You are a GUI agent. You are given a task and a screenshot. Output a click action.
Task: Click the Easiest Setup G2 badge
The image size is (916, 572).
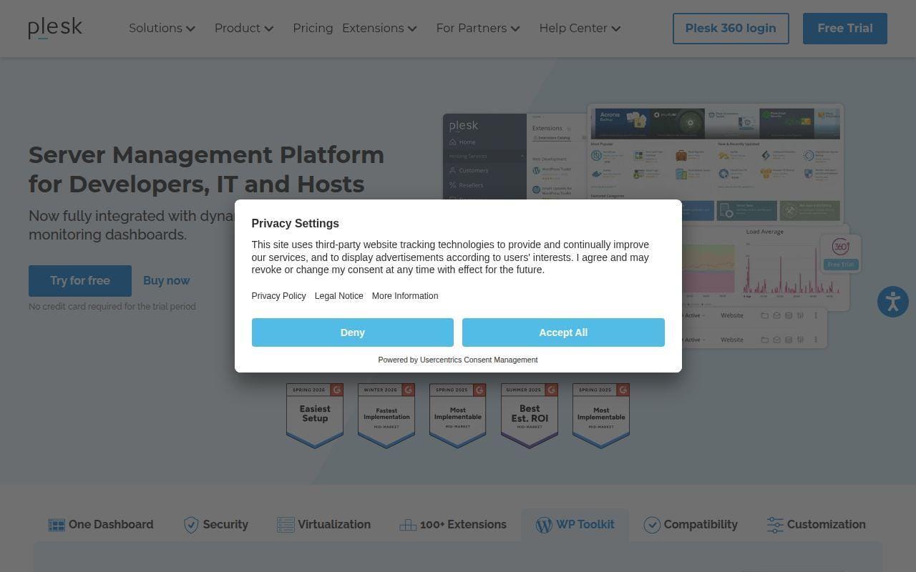pyautogui.click(x=315, y=415)
